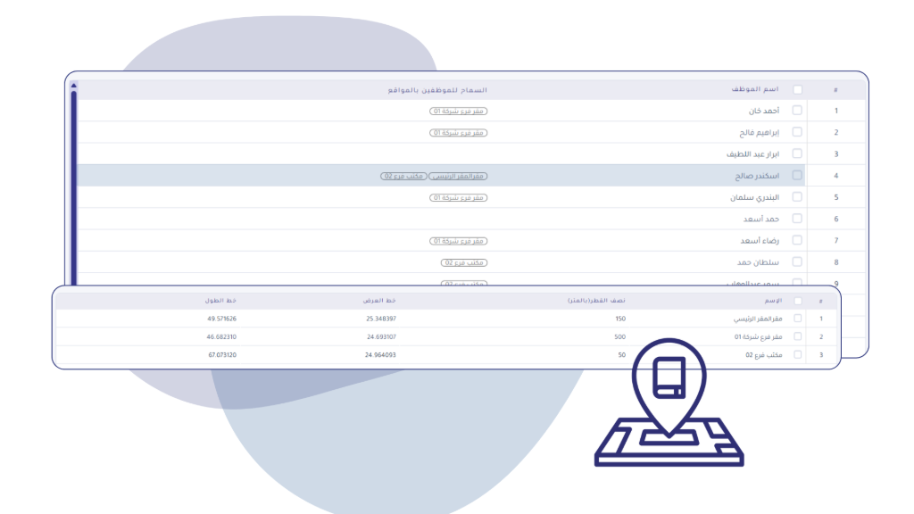Click السماح للموظفين بالمواقع column header
The width and height of the screenshot is (914, 514).
coord(437,90)
